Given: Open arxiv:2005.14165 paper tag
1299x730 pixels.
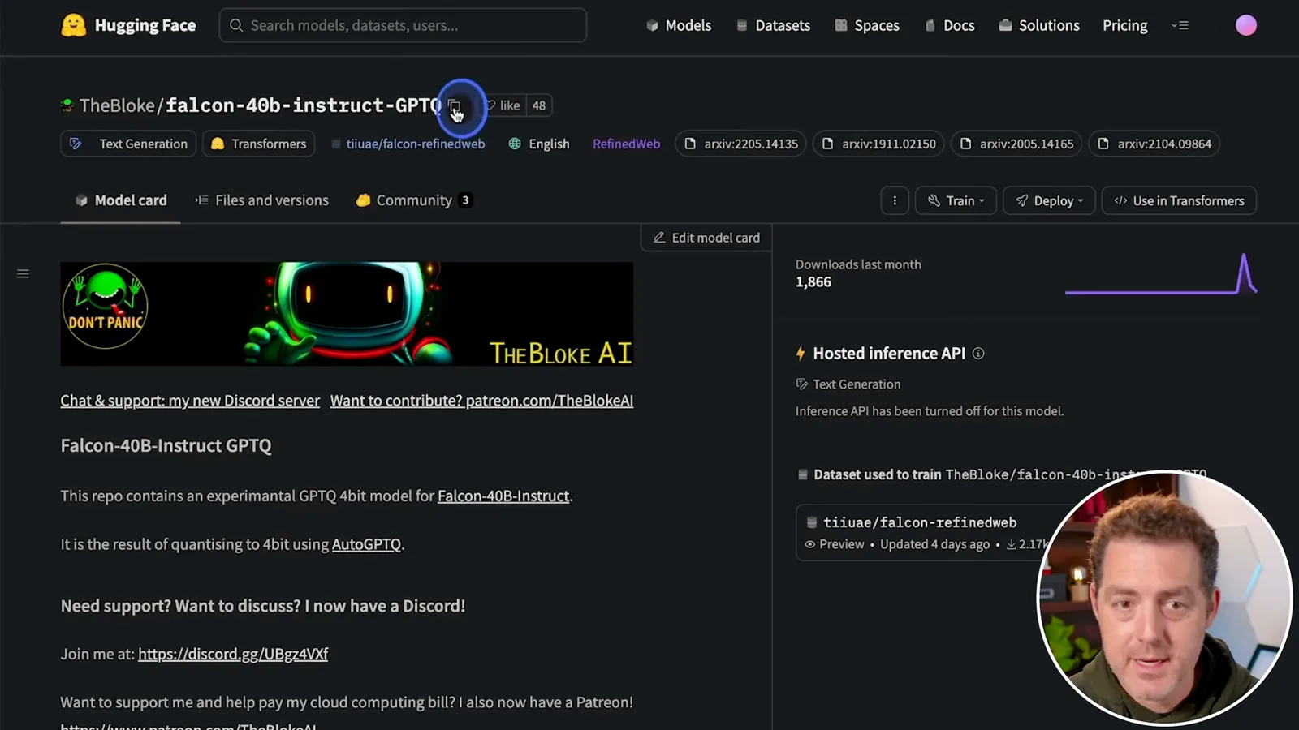Looking at the screenshot, I should (x=1017, y=144).
